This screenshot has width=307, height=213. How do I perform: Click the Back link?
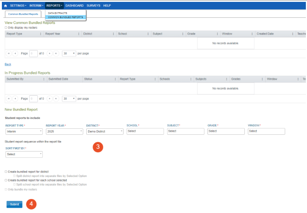[8, 64]
